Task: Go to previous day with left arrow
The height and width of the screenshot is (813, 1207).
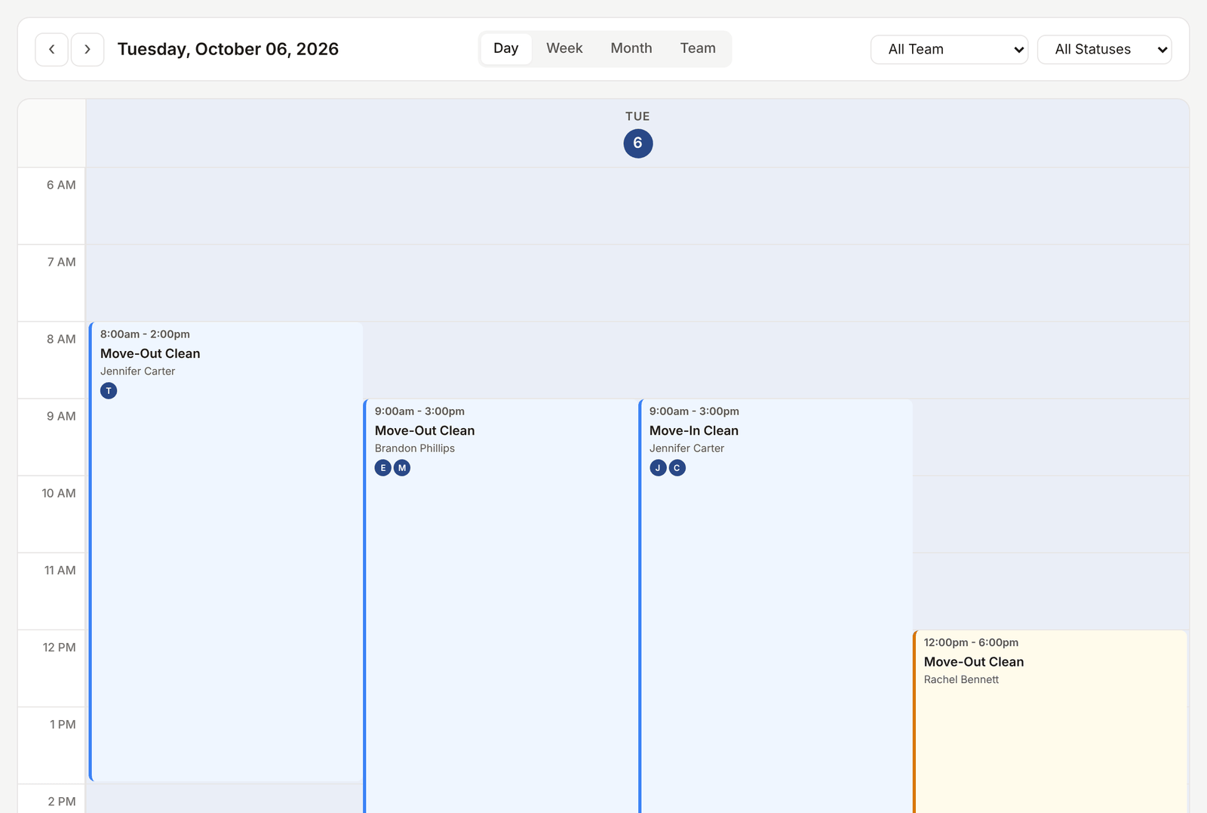Action: [x=51, y=50]
